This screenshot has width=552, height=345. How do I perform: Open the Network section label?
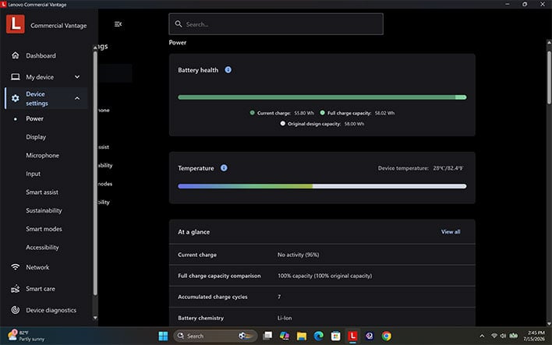(37, 267)
